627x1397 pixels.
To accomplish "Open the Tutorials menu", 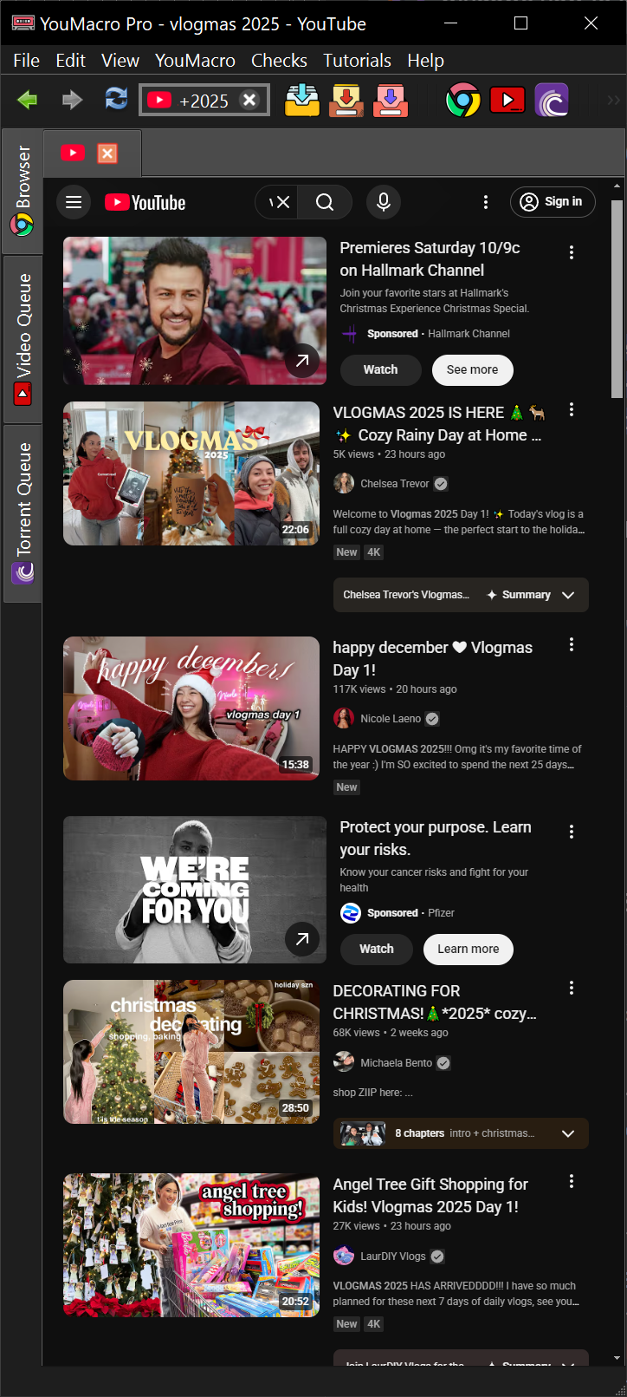I will click(357, 61).
